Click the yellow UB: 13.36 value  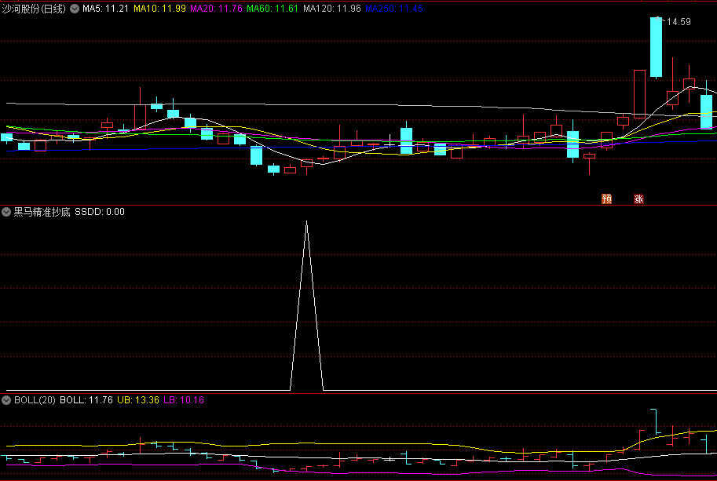tap(138, 400)
